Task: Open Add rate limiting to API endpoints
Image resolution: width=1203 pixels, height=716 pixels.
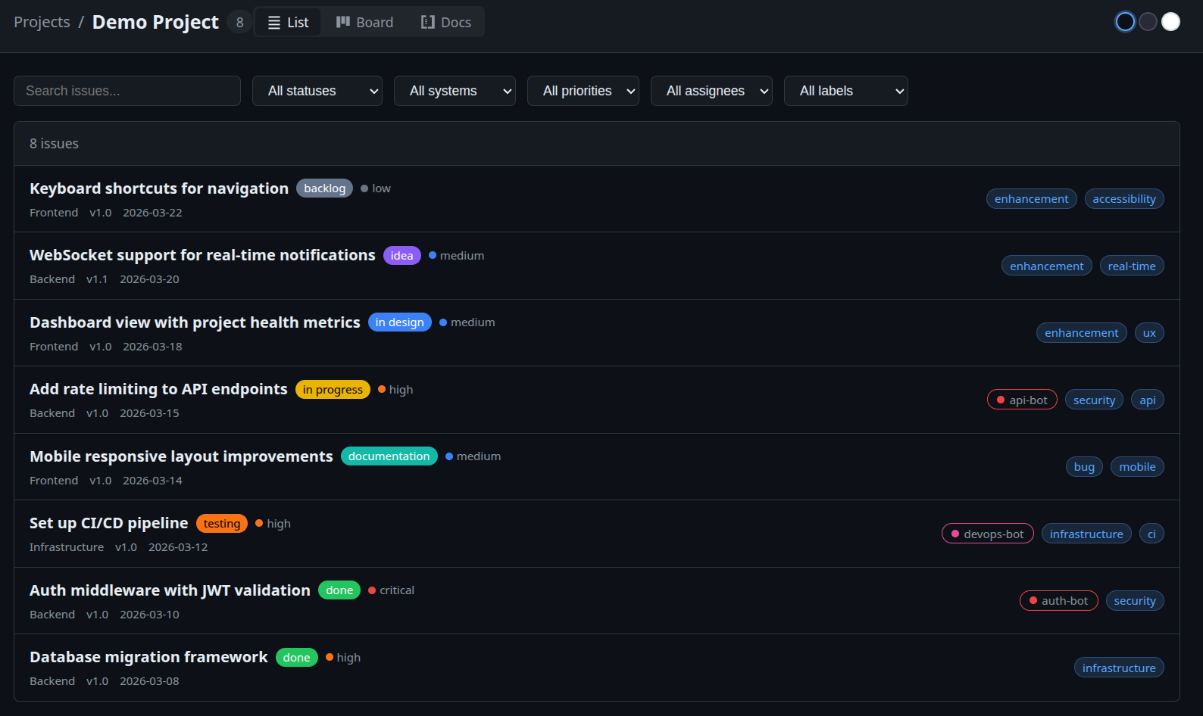Action: (x=158, y=389)
